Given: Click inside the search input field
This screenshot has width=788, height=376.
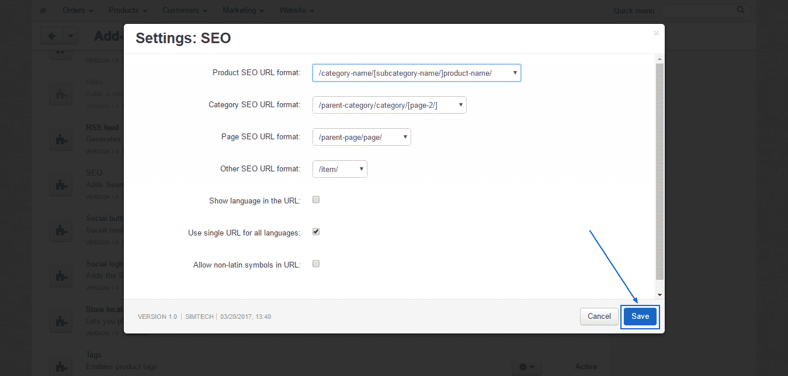Looking at the screenshot, I should point(701,10).
